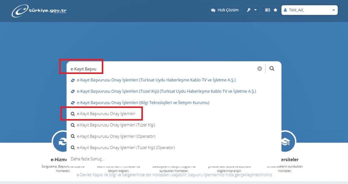
Task: Open favorites with the star icon
Action: pos(275,10)
